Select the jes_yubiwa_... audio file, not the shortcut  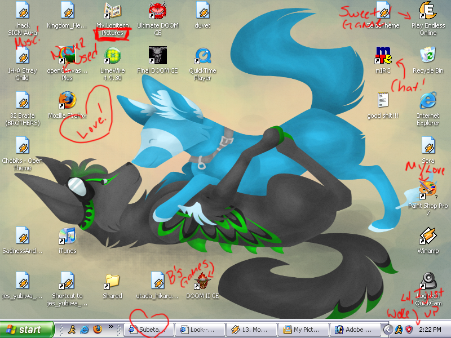tap(23, 281)
